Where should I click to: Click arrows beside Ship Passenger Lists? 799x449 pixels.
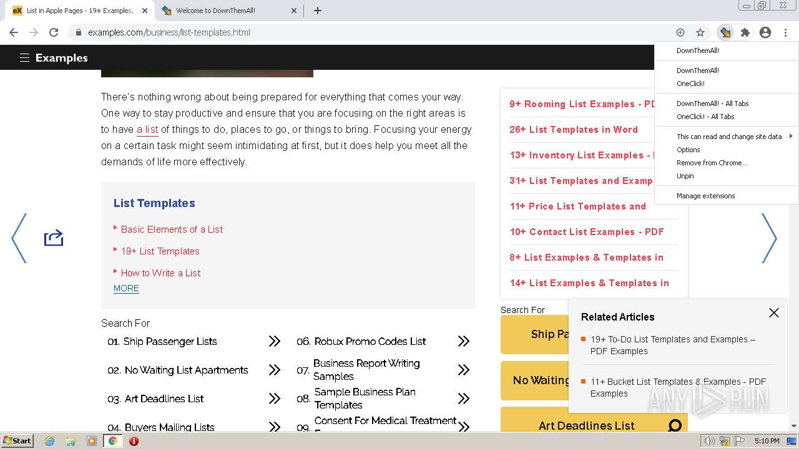click(x=275, y=341)
